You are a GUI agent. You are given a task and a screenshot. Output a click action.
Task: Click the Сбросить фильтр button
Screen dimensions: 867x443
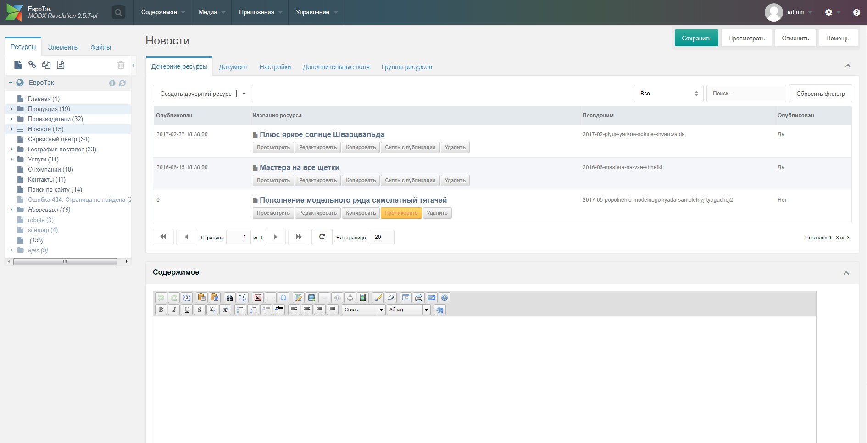pyautogui.click(x=821, y=94)
